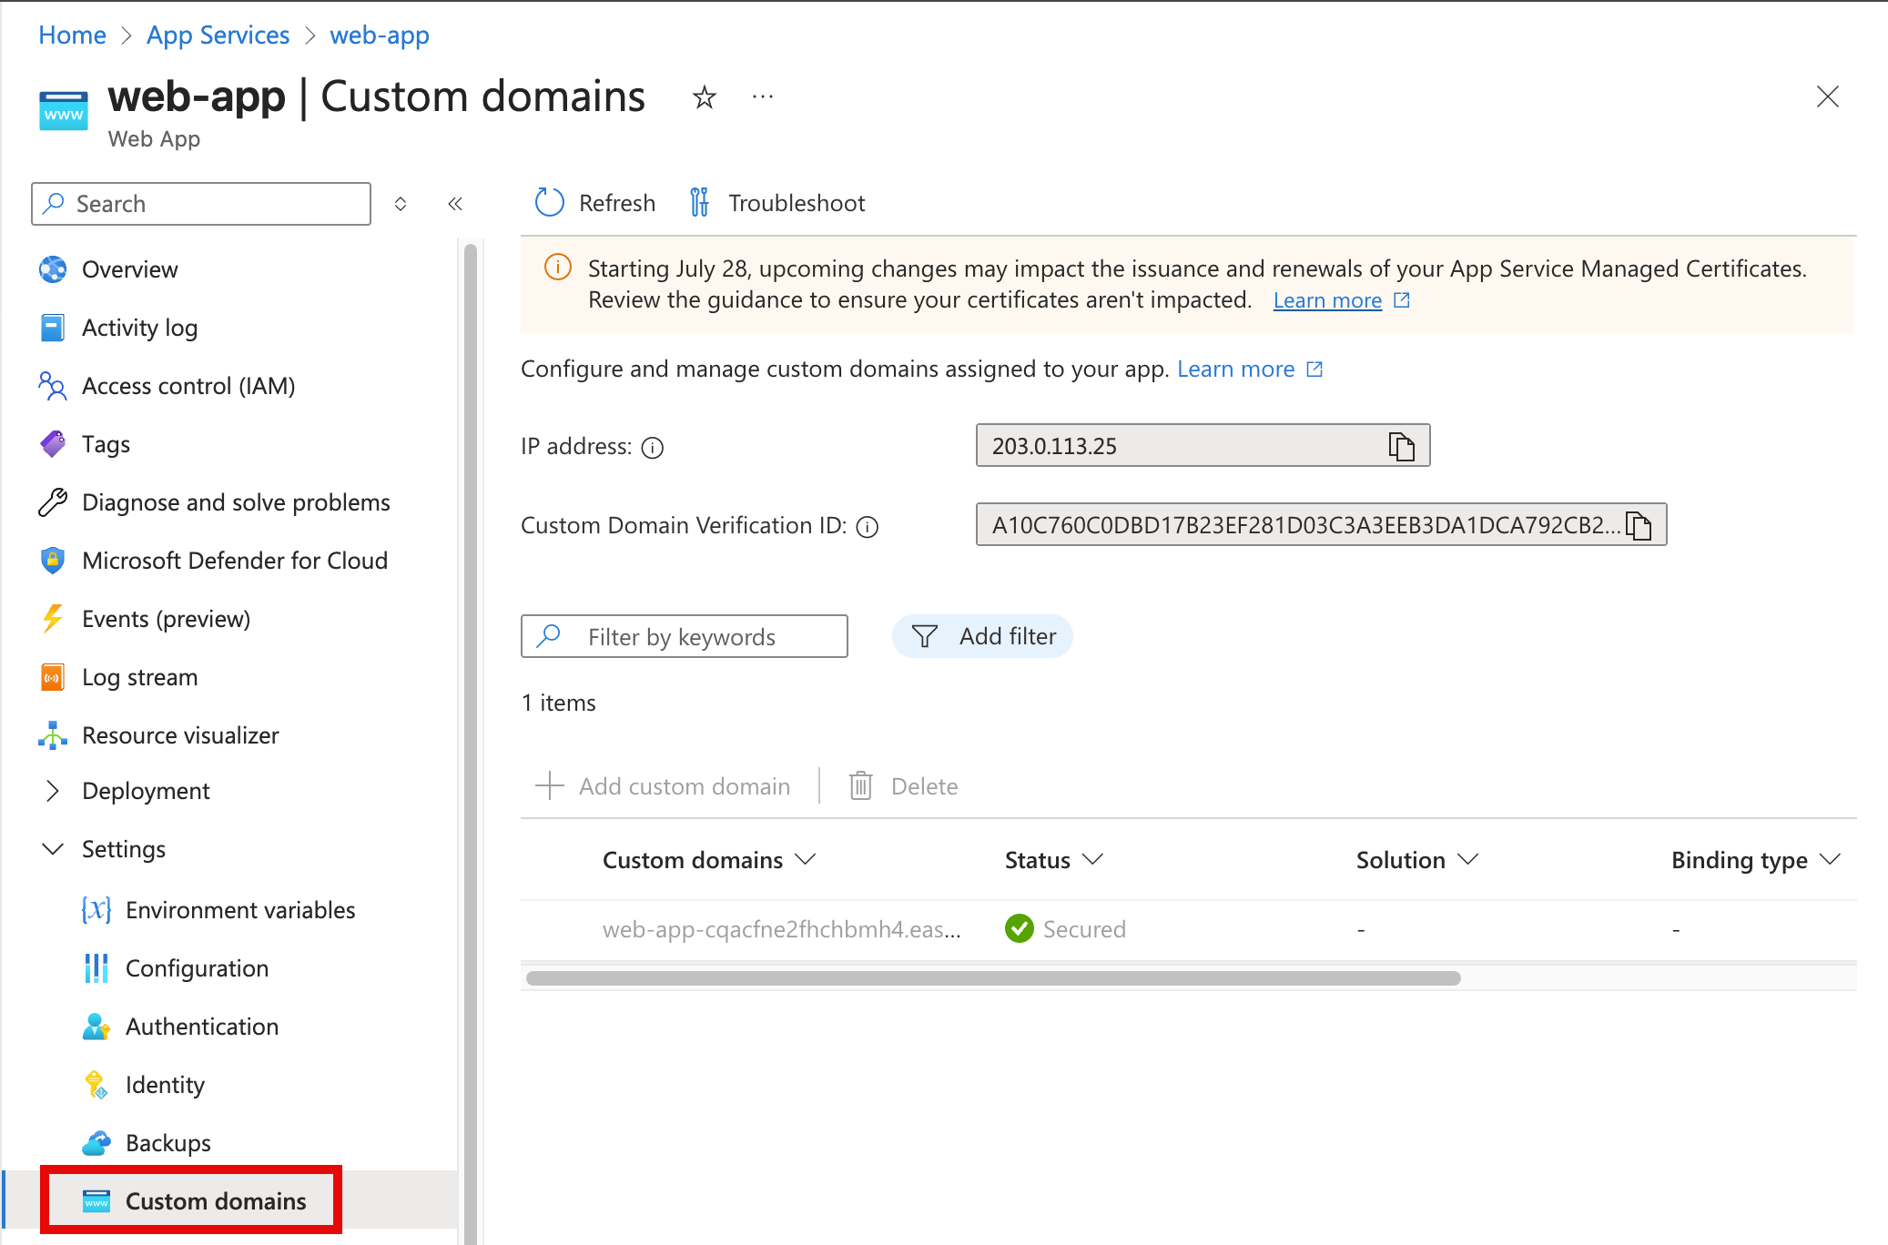Open Diagnose and solve problems
The width and height of the screenshot is (1888, 1245).
tap(235, 501)
